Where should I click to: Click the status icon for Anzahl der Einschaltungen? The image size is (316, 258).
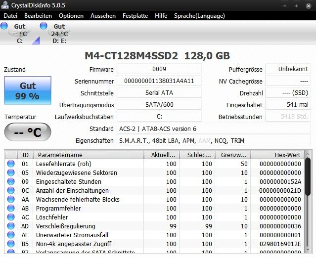point(11,190)
